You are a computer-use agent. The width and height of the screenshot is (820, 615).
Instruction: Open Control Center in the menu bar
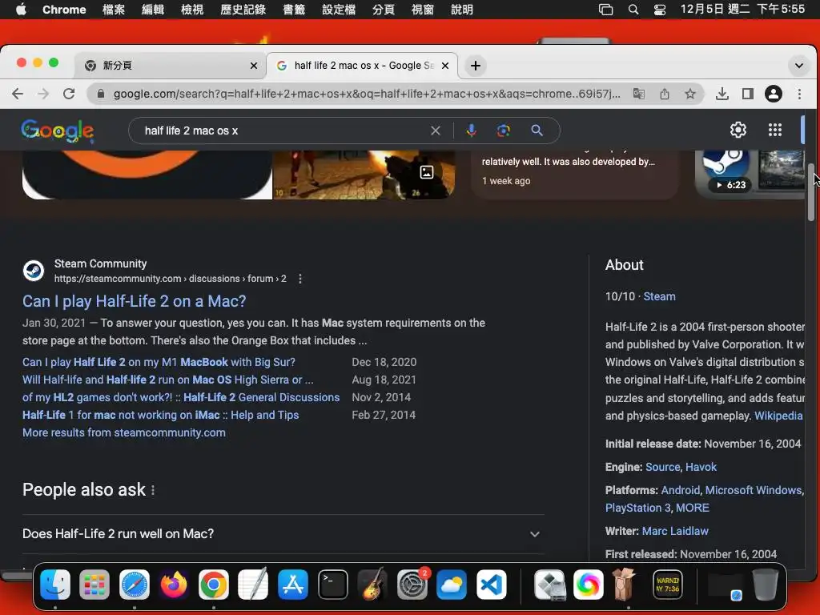click(x=660, y=10)
